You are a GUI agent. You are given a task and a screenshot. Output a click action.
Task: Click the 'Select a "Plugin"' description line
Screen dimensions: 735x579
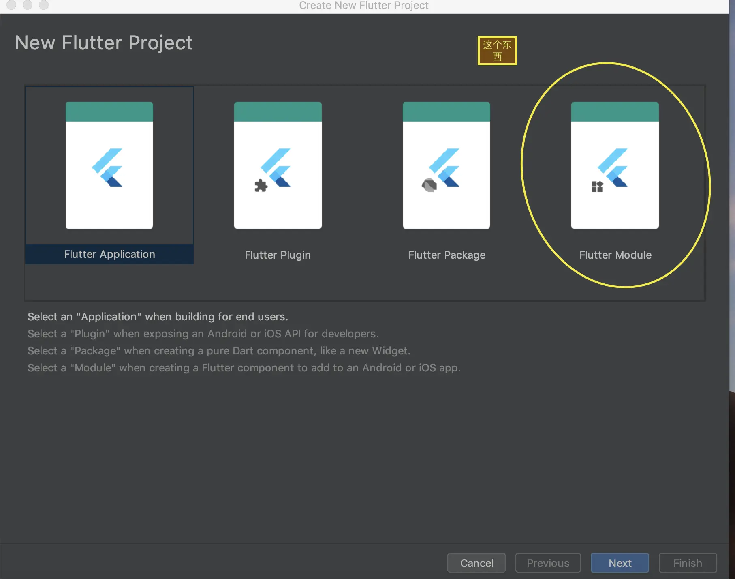[x=203, y=334]
